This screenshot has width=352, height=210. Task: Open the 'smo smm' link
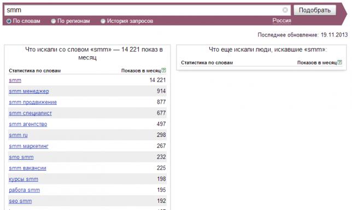point(21,157)
